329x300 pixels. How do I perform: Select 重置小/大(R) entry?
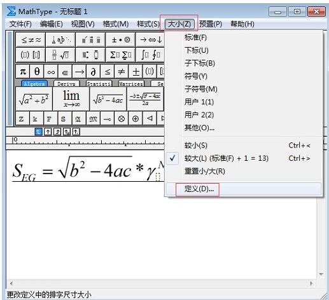(x=244, y=171)
